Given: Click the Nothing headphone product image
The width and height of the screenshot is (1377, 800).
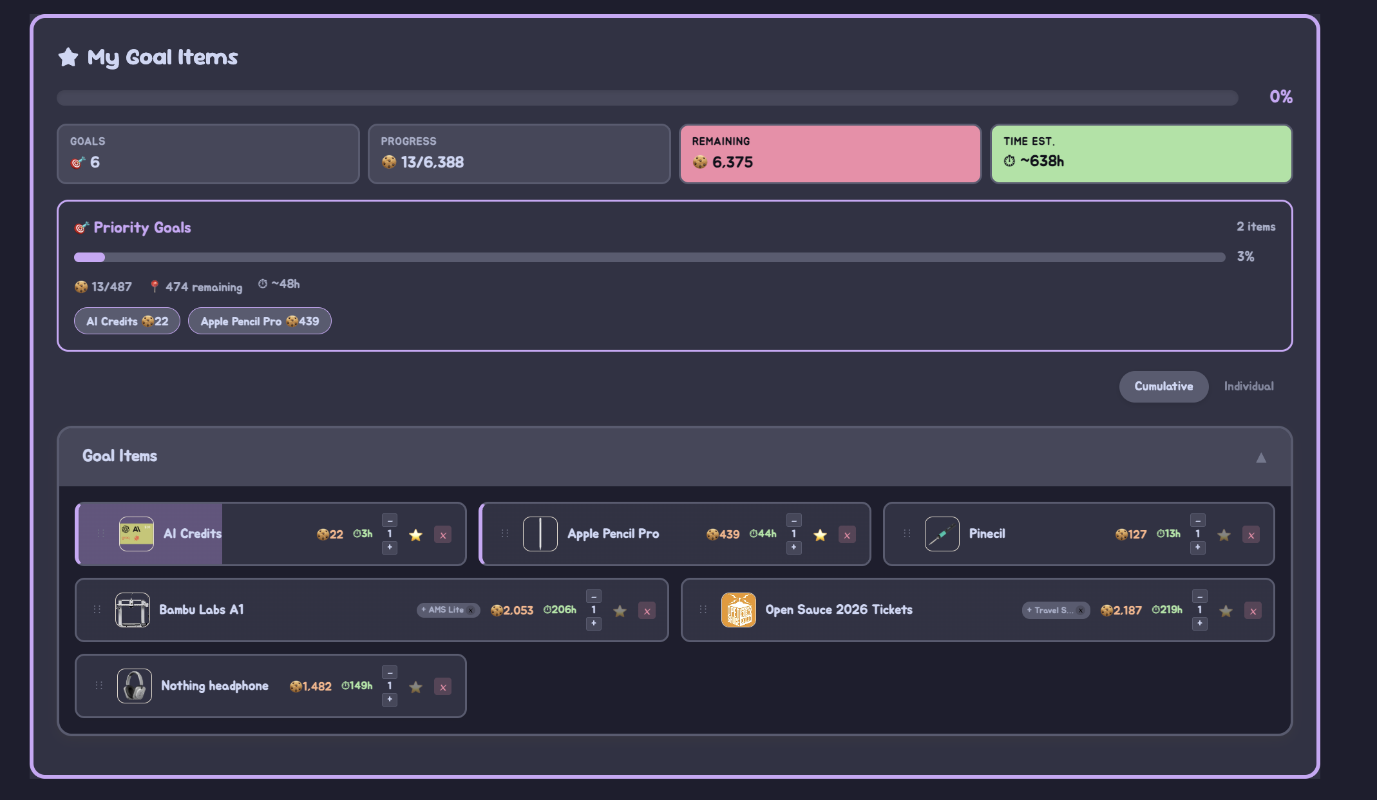Looking at the screenshot, I should [135, 686].
